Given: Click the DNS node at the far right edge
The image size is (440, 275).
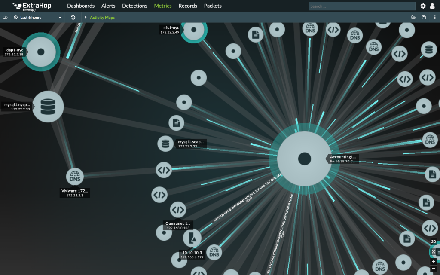Looking at the screenshot, I should click(430, 140).
